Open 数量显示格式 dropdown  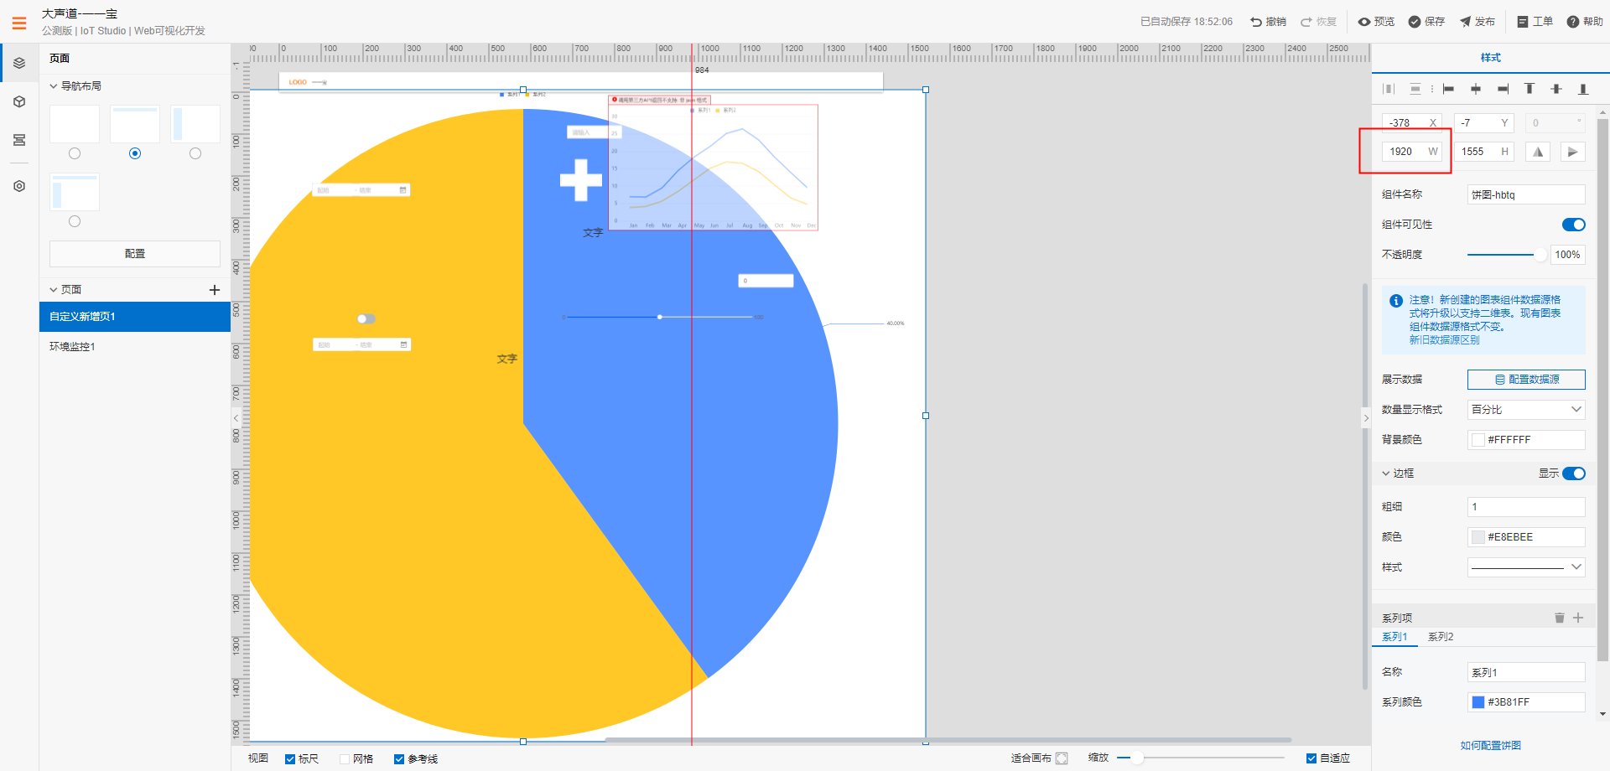pyautogui.click(x=1526, y=410)
